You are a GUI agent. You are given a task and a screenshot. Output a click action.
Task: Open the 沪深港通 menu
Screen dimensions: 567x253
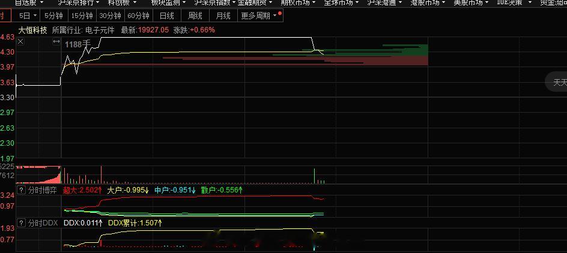pyautogui.click(x=385, y=2)
